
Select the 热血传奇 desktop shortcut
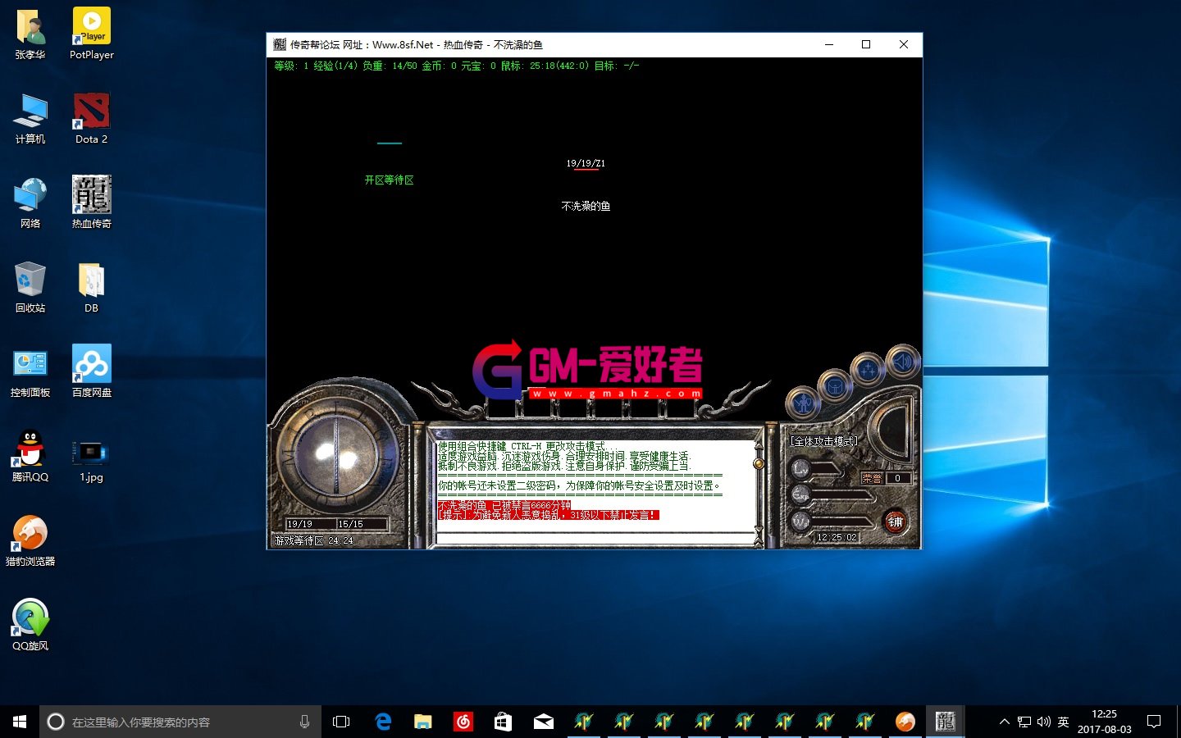point(92,203)
